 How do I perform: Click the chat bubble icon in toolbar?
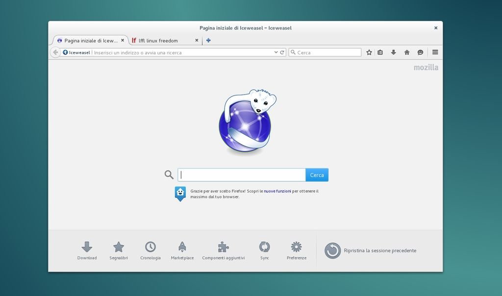tap(420, 52)
